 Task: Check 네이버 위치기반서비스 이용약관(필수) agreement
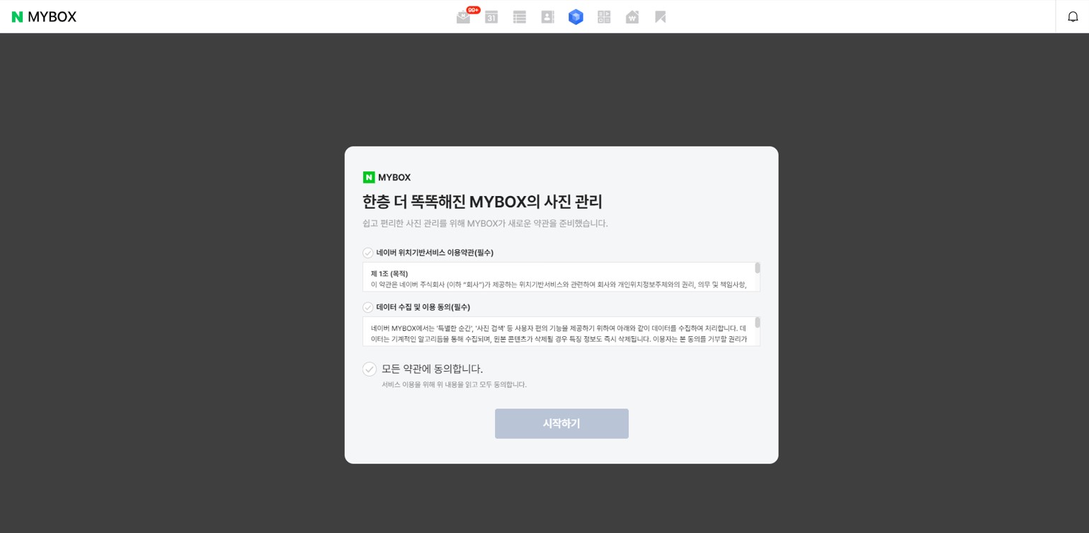coord(368,253)
